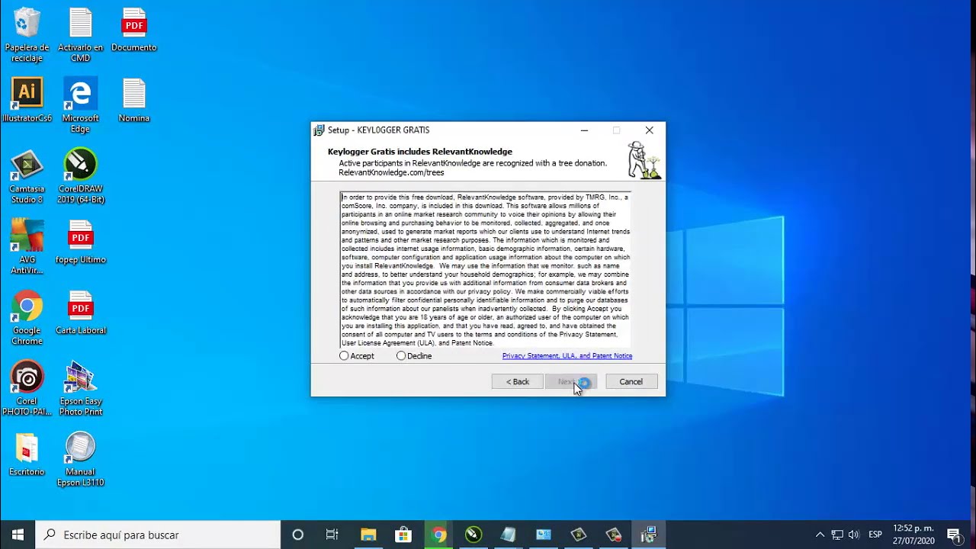Screen dimensions: 976x549
Task: Select the AVG AntiVirus desktop shortcut
Action: (x=27, y=247)
